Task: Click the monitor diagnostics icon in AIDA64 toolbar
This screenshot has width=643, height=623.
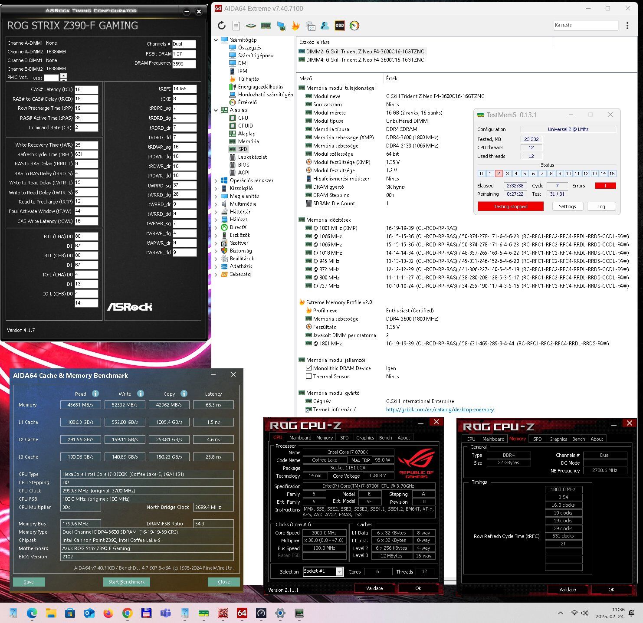Action: 281,26
